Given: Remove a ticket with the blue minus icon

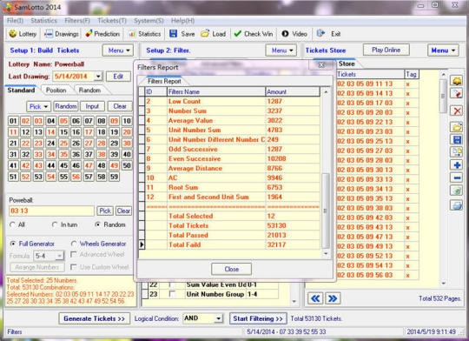Looking at the screenshot, I should [x=457, y=177].
